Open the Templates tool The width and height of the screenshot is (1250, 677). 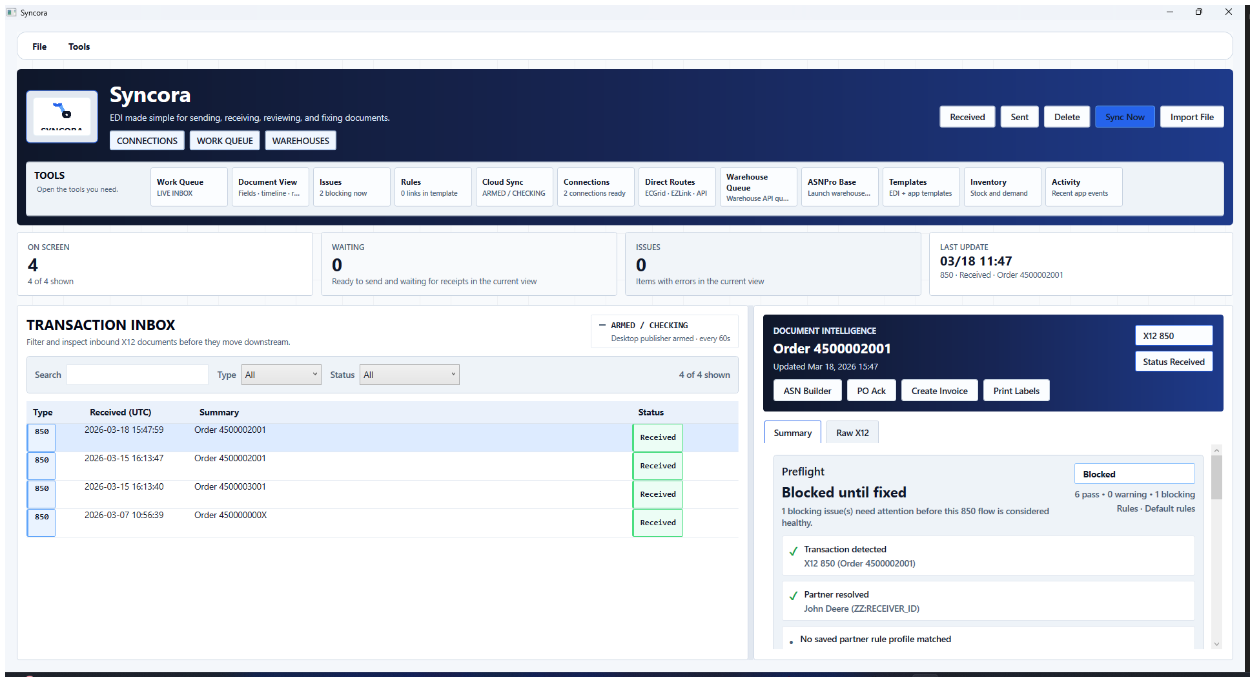(921, 187)
